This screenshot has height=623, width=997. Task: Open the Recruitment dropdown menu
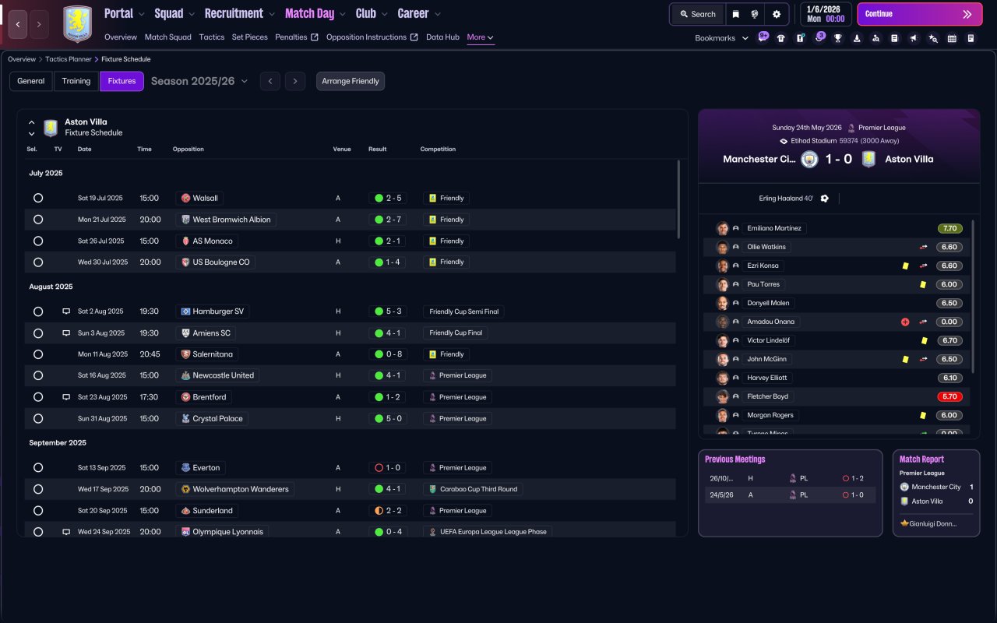(239, 13)
